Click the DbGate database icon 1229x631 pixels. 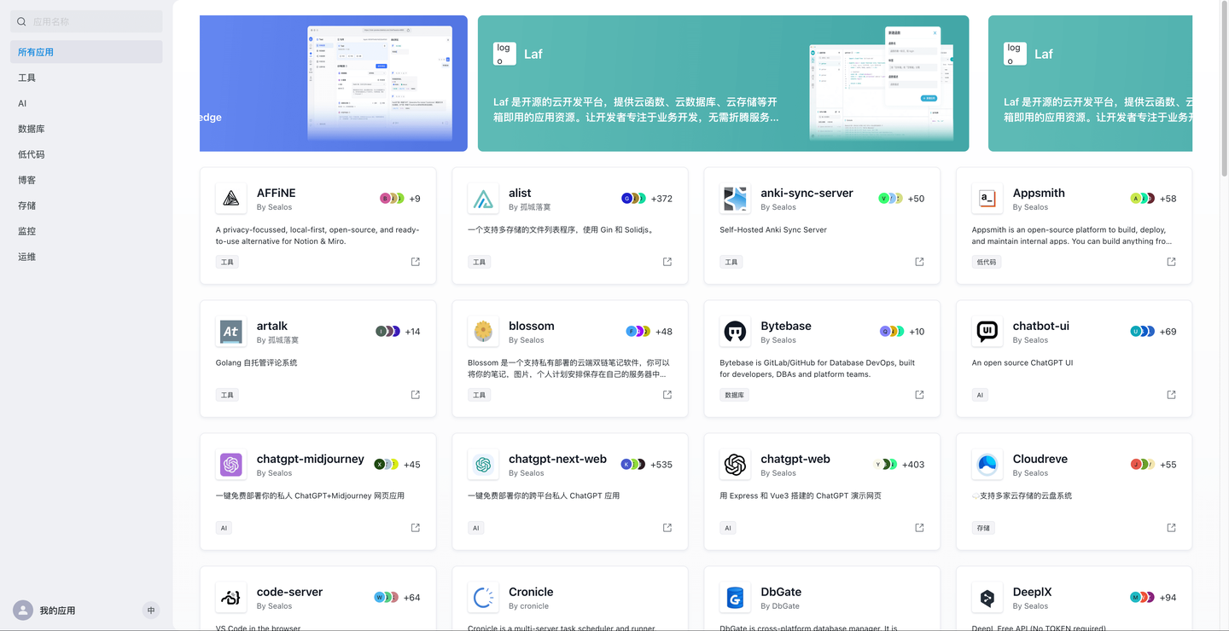pos(735,598)
